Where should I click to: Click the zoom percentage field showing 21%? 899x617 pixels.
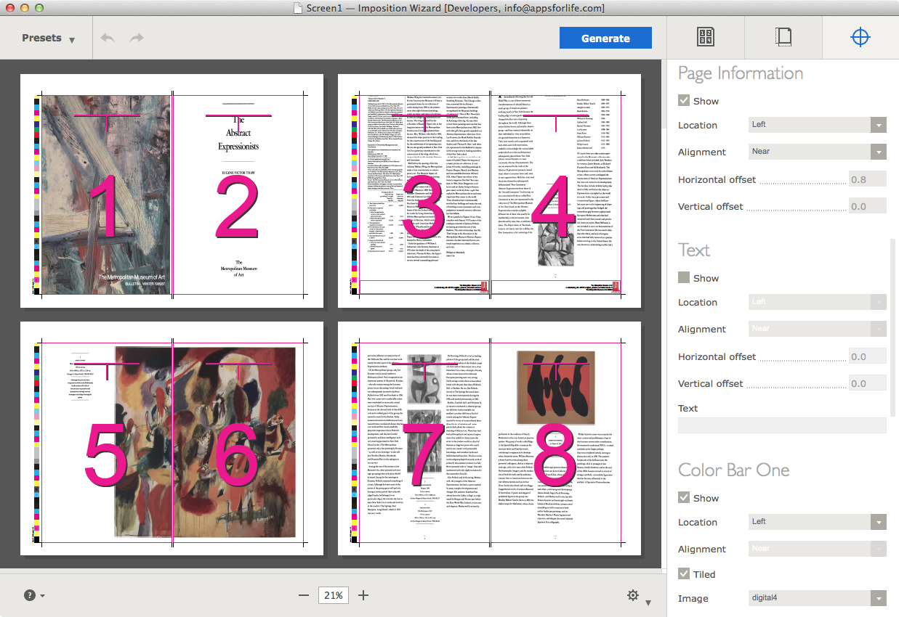coord(333,594)
